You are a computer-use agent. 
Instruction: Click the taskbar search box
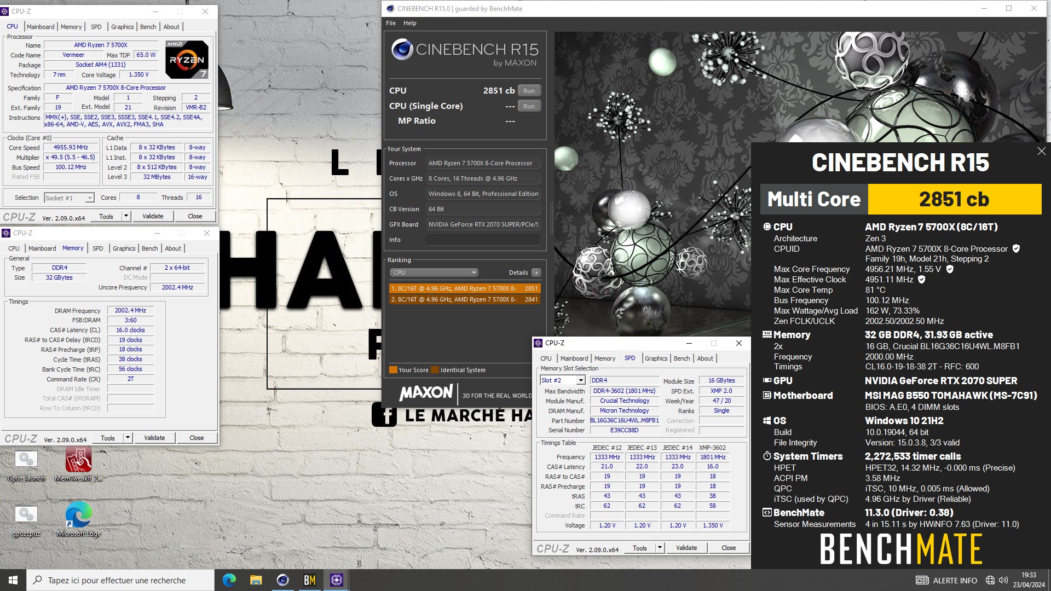click(x=120, y=580)
